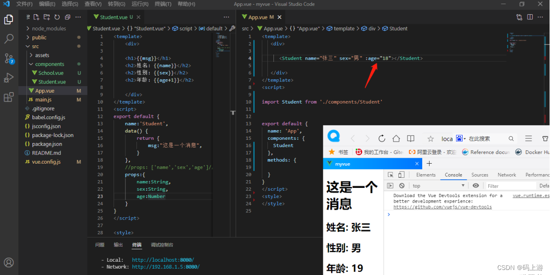Toggle live expression eye in console
The image size is (550, 275).
476,186
